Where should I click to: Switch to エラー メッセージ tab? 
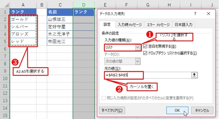click(159, 25)
